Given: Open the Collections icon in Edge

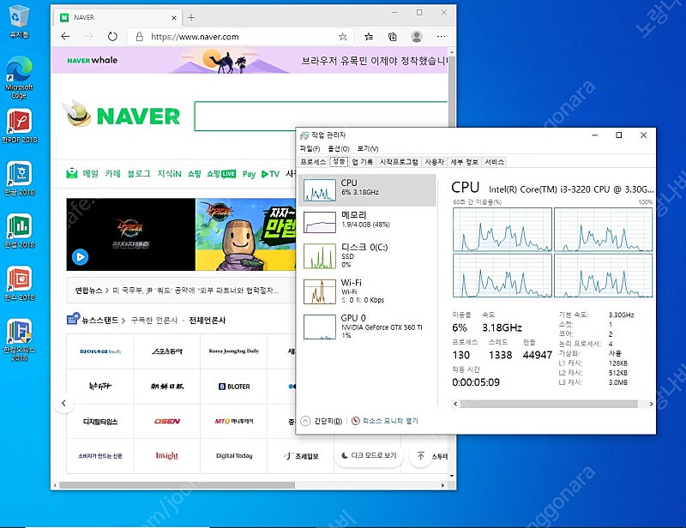Looking at the screenshot, I should click(393, 37).
